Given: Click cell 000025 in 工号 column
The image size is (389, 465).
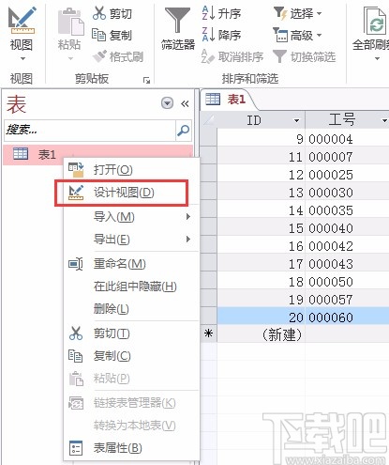Looking at the screenshot, I should pos(347,175).
